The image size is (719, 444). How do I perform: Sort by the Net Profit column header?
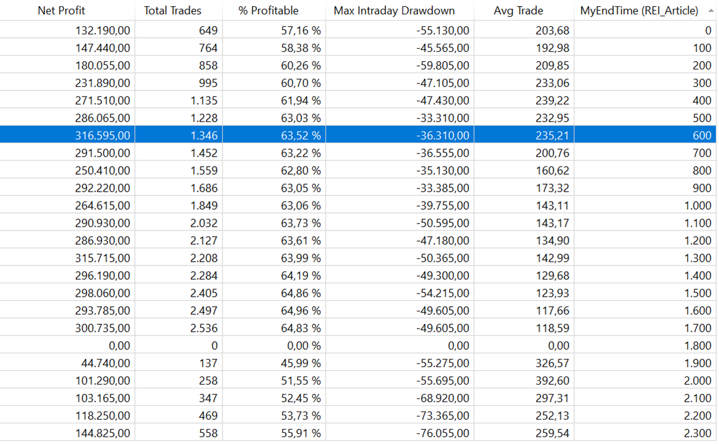tap(61, 11)
